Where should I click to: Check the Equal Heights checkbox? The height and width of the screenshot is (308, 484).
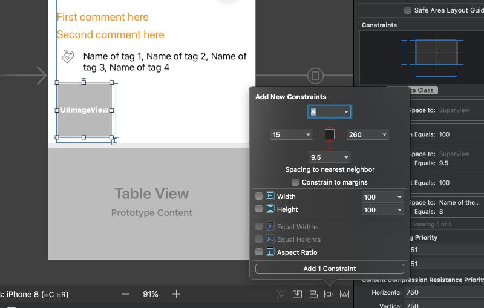click(259, 239)
